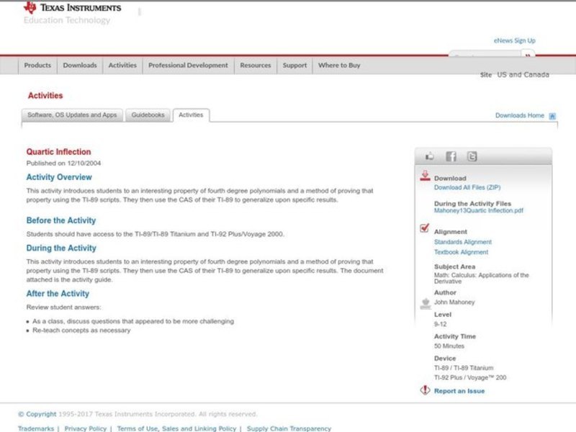
Task: Share the activity on Twitter
Action: coord(472,156)
